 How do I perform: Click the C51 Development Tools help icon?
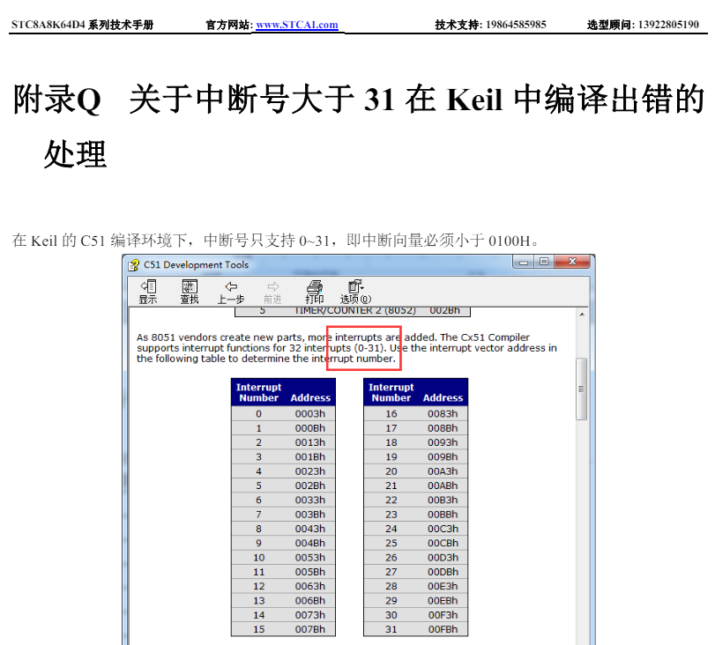tap(134, 265)
